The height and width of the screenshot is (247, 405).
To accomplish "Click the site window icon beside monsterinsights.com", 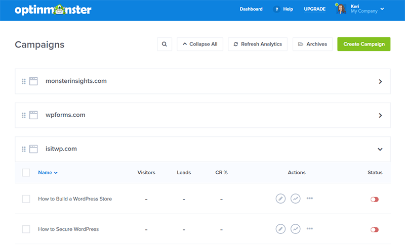I will coord(33,81).
